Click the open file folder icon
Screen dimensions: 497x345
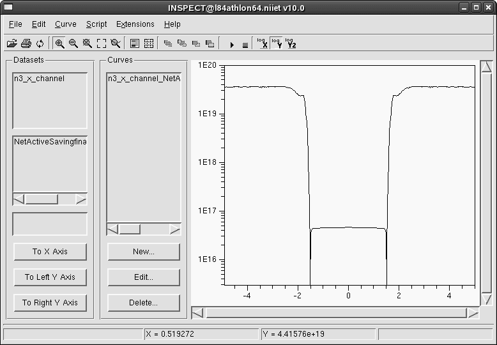pos(11,43)
